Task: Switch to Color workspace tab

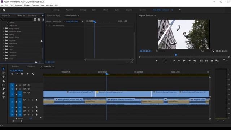Action: coord(94,10)
